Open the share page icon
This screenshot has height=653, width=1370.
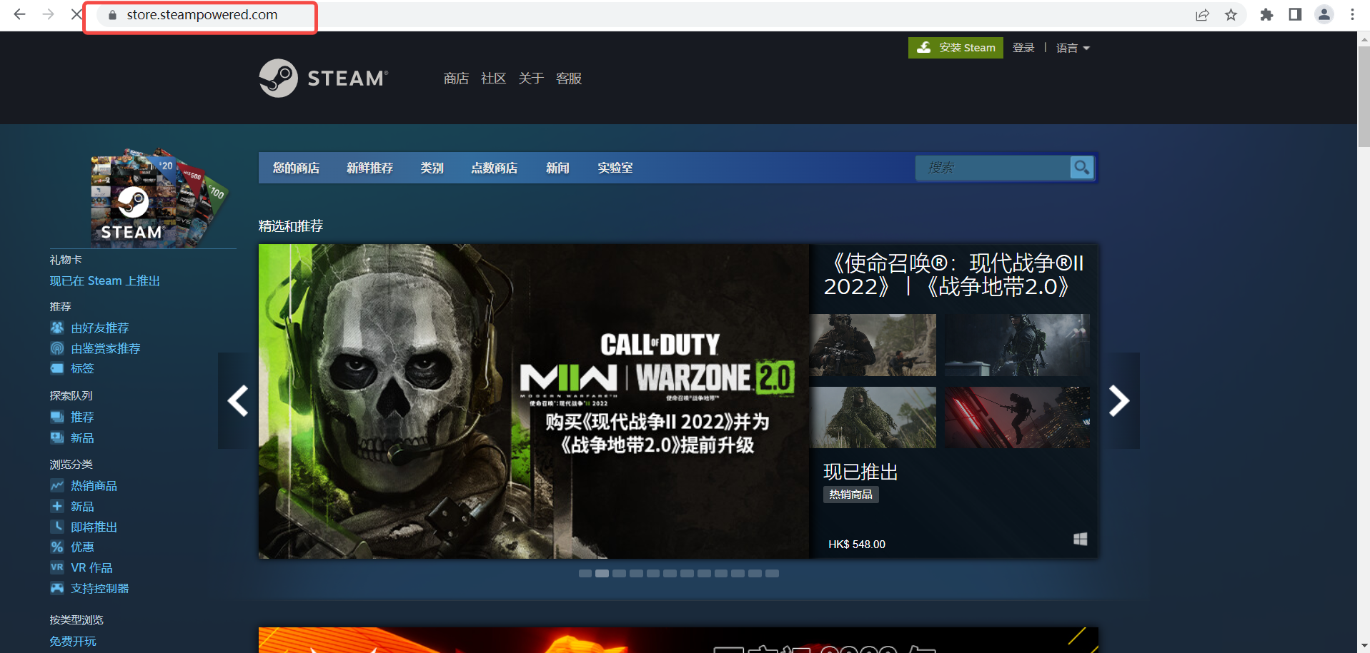1202,15
